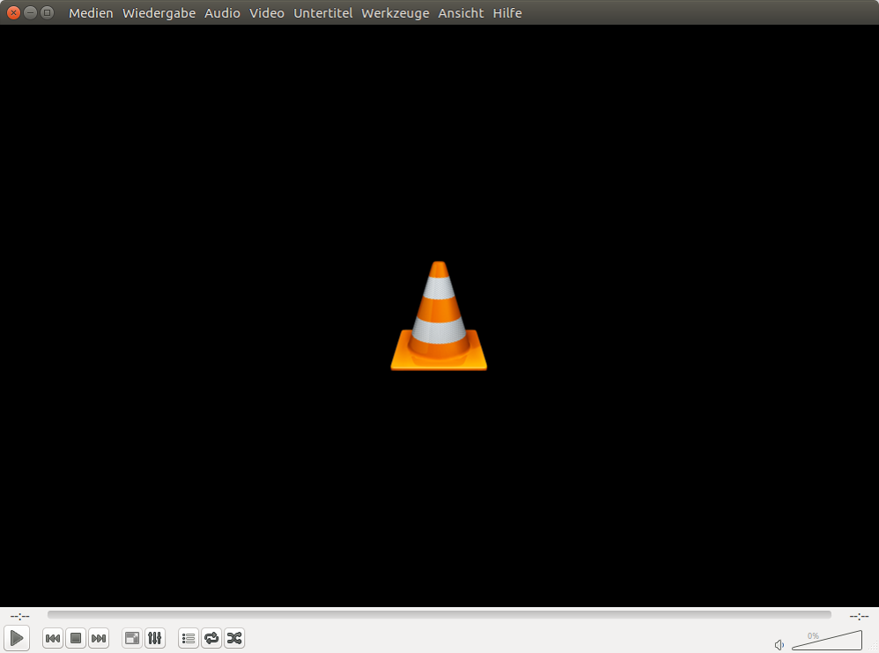This screenshot has width=879, height=653.
Task: Open the Werkzeuge menu
Action: coord(395,13)
